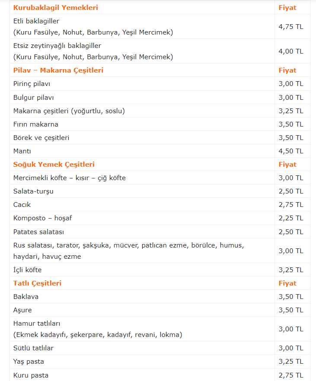Click the Etsiz zeytinyağlı baklagiller entry
The height and width of the screenshot is (381, 316).
click(57, 45)
